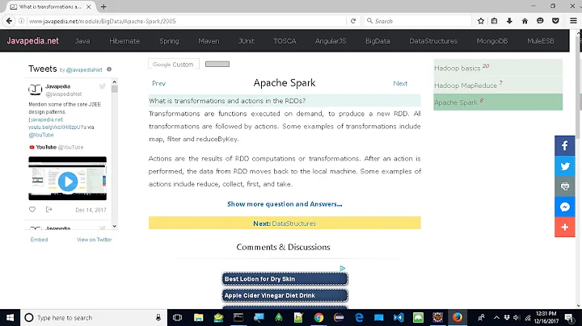Open the Java menu item
This screenshot has height=326, width=582.
point(82,41)
